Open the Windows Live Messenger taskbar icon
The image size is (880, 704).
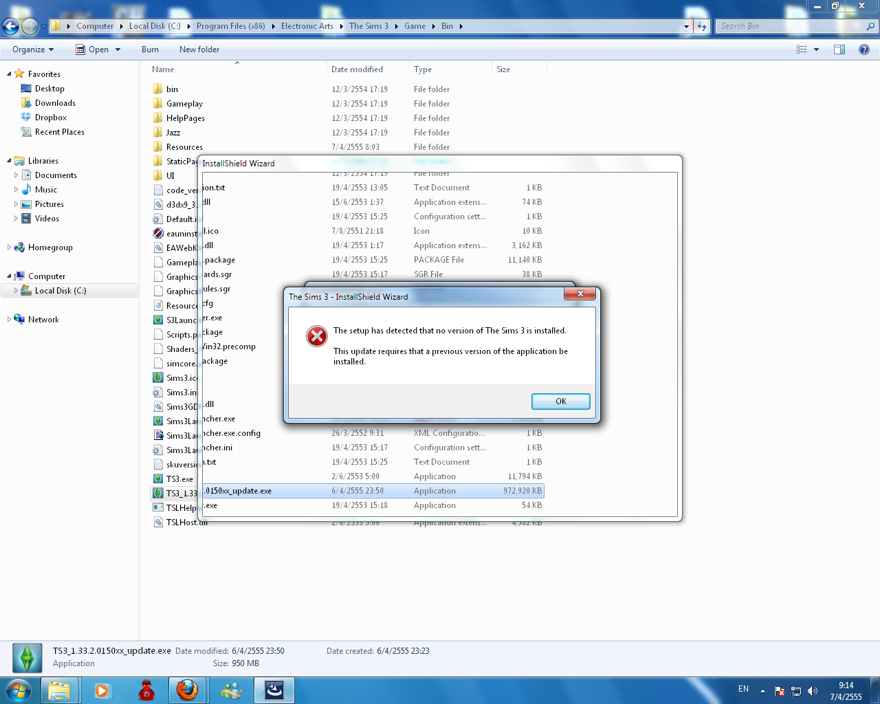click(x=231, y=690)
